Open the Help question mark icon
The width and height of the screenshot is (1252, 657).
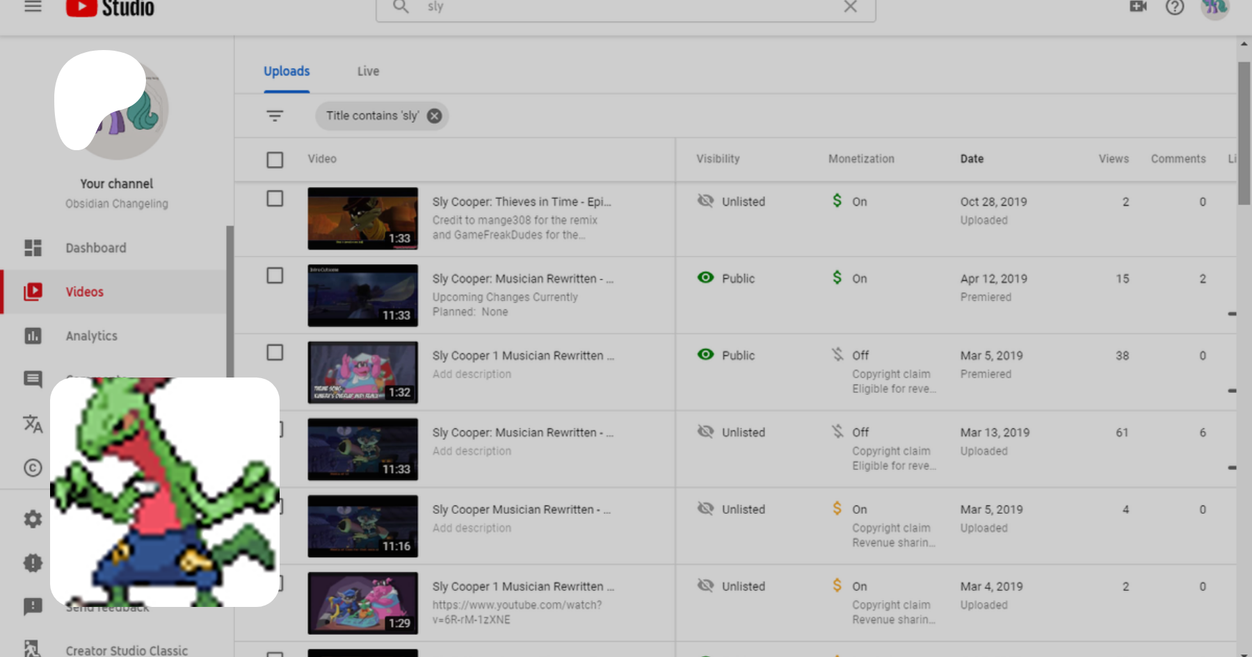1175,7
